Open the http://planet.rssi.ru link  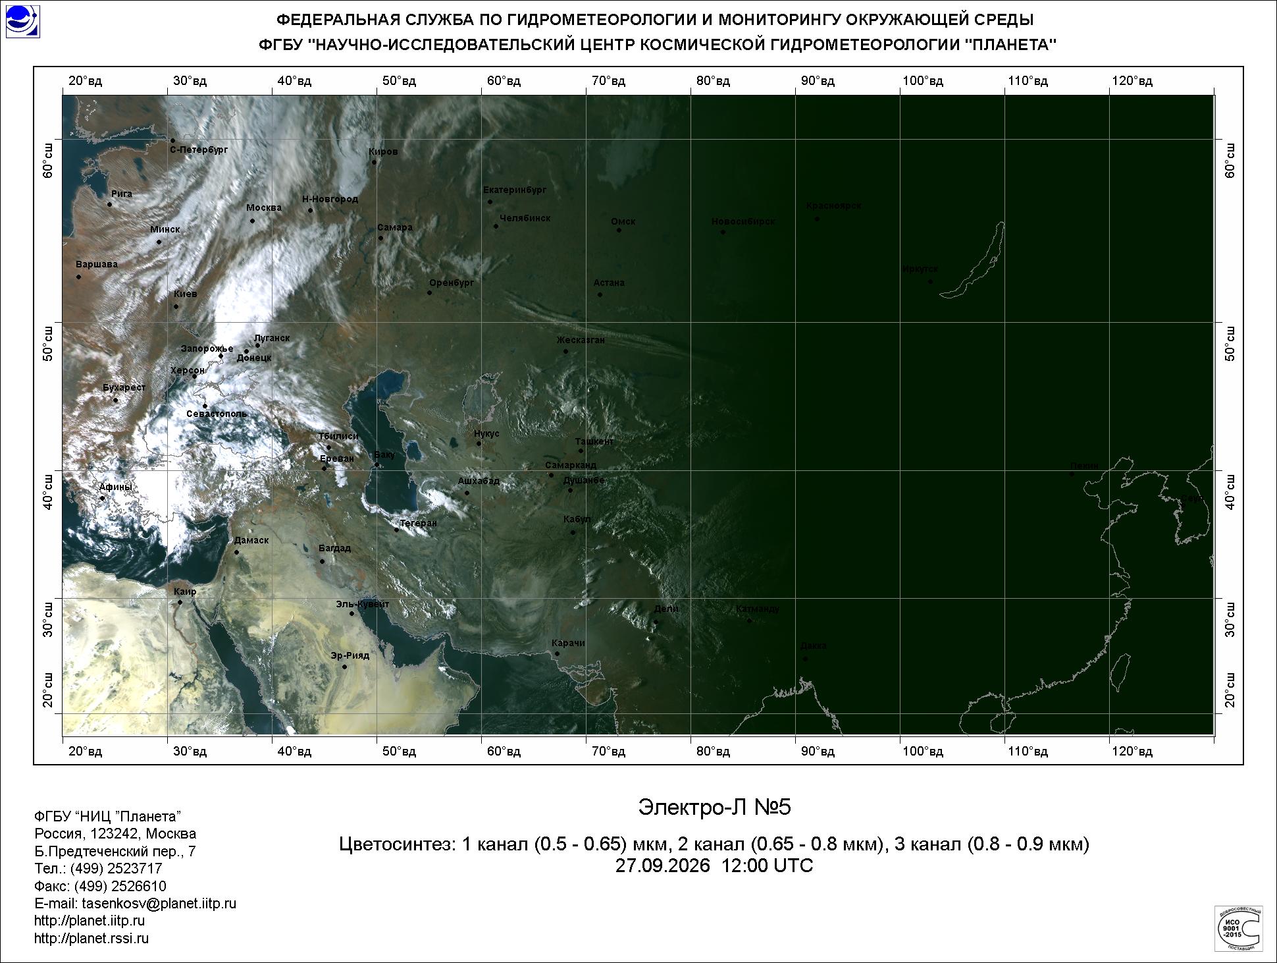point(91,939)
